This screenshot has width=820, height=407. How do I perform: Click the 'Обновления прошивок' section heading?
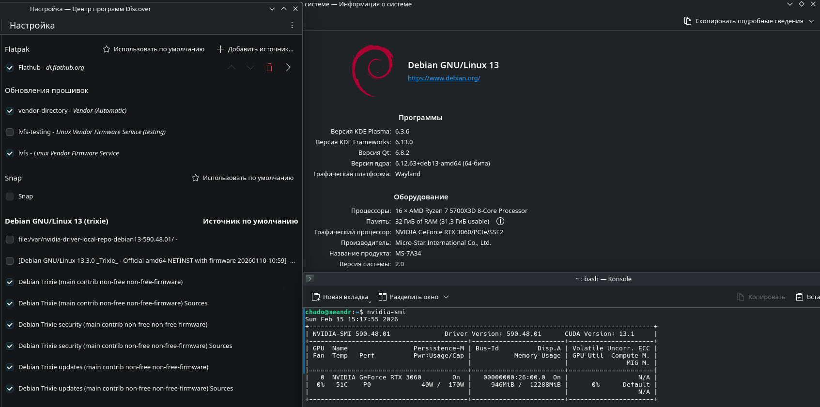46,90
